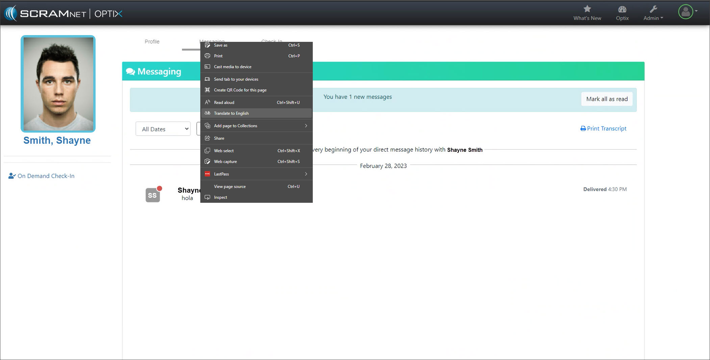710x360 pixels.
Task: Open the On Demand Check-In link
Action: pyautogui.click(x=46, y=176)
